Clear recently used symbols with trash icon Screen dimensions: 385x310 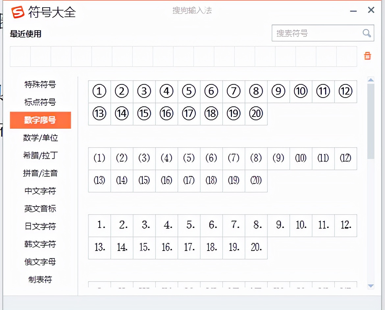pyautogui.click(x=368, y=56)
